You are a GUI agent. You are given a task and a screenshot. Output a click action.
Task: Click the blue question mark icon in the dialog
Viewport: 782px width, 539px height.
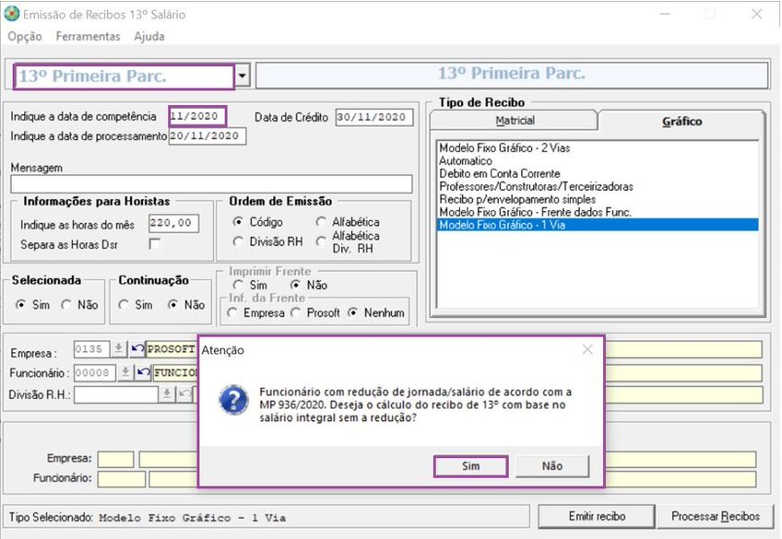click(233, 400)
